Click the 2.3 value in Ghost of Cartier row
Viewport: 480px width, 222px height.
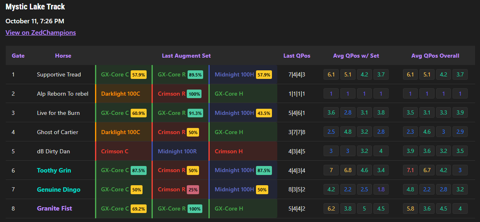(x=410, y=132)
